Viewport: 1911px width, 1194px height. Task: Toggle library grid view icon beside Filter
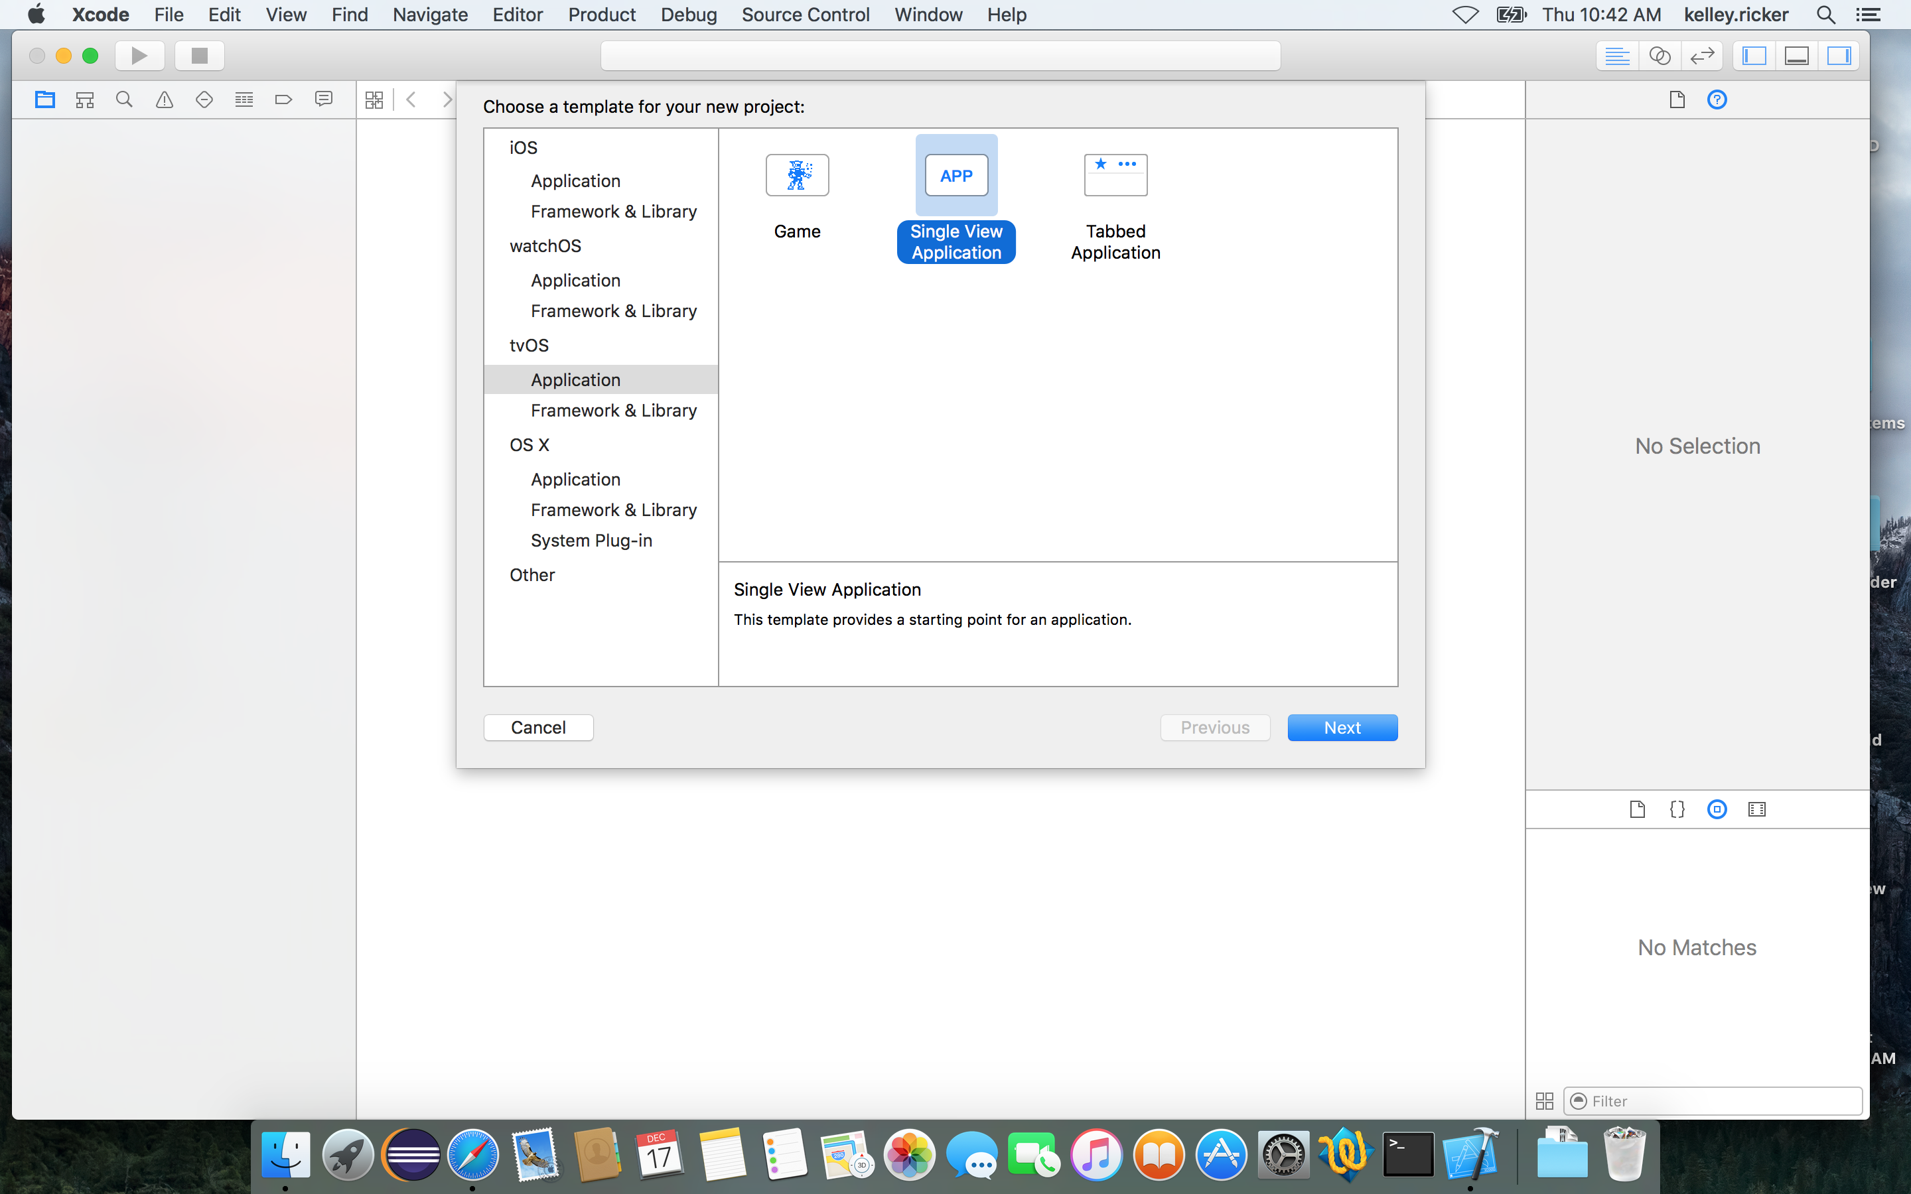click(x=1545, y=1101)
